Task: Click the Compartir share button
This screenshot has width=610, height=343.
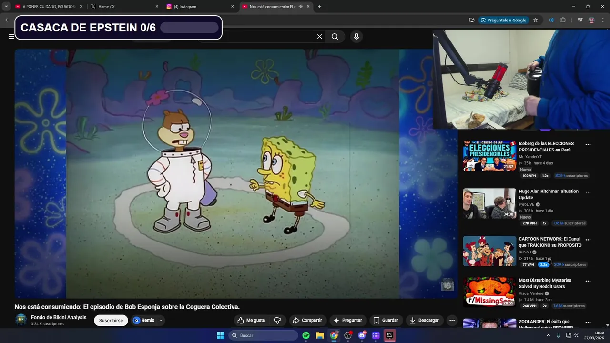Action: (x=307, y=320)
